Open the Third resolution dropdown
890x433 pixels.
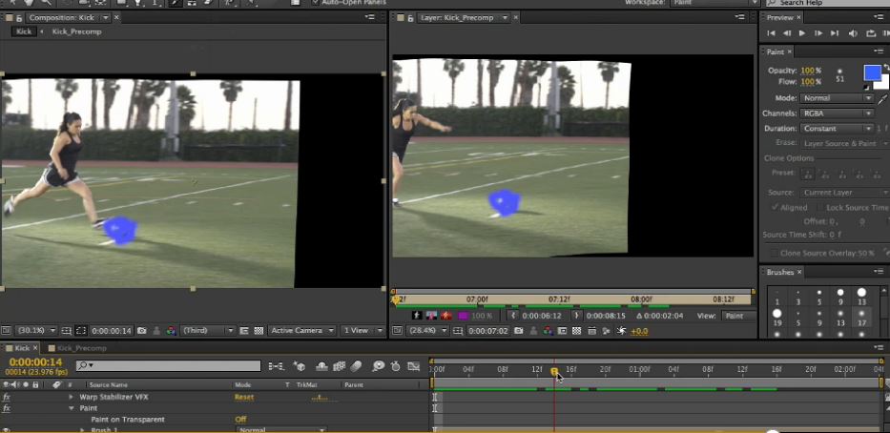point(207,330)
